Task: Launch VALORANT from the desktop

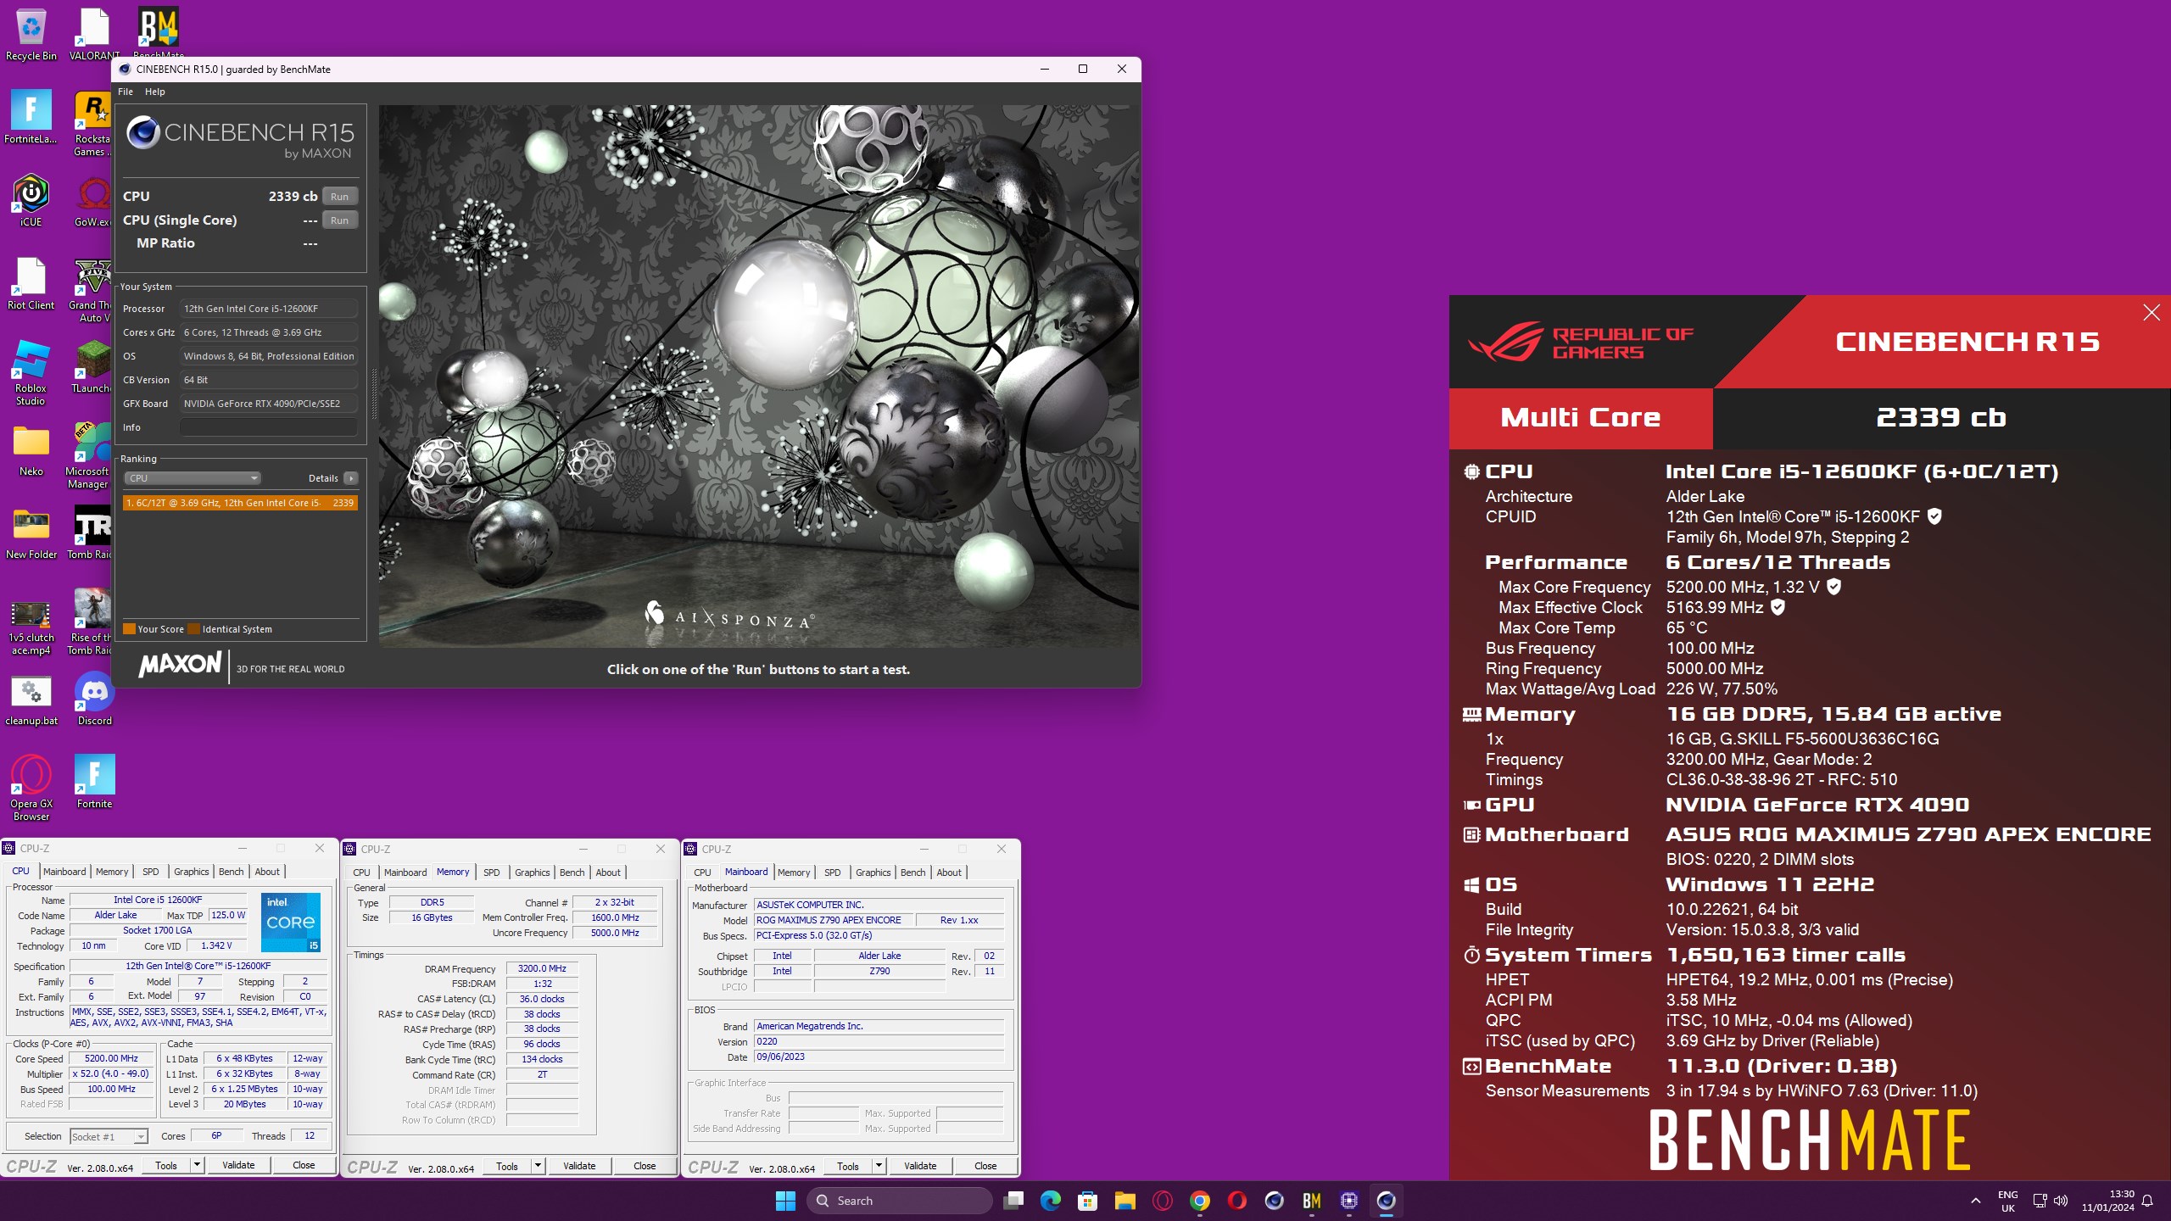Action: pos(94,34)
